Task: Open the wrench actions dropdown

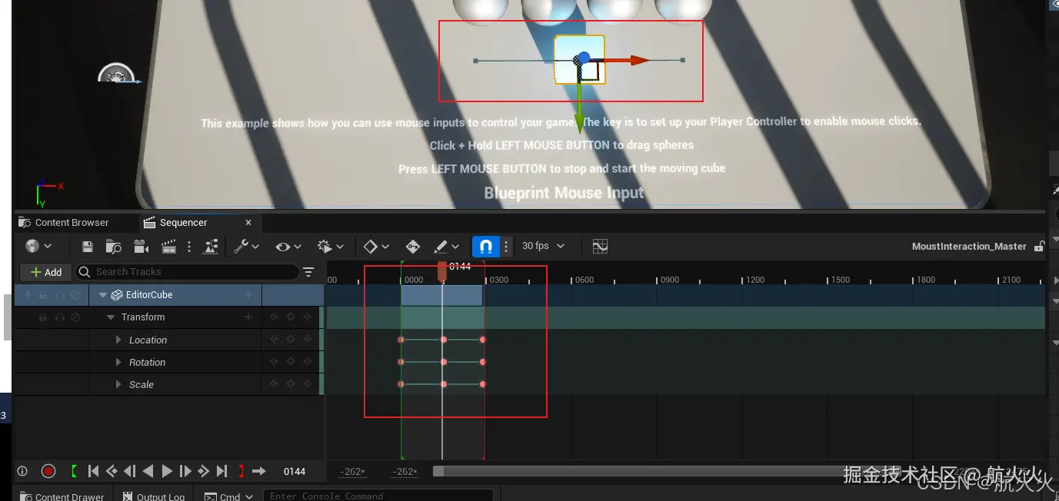Action: click(247, 247)
